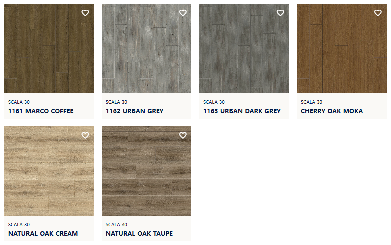Click the NATURAL OAK CREAM title link
391x245 pixels.
(x=43, y=234)
